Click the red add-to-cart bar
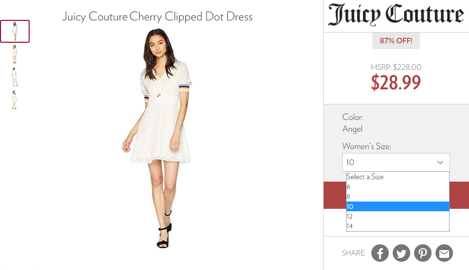The width and height of the screenshot is (469, 270). [335, 195]
